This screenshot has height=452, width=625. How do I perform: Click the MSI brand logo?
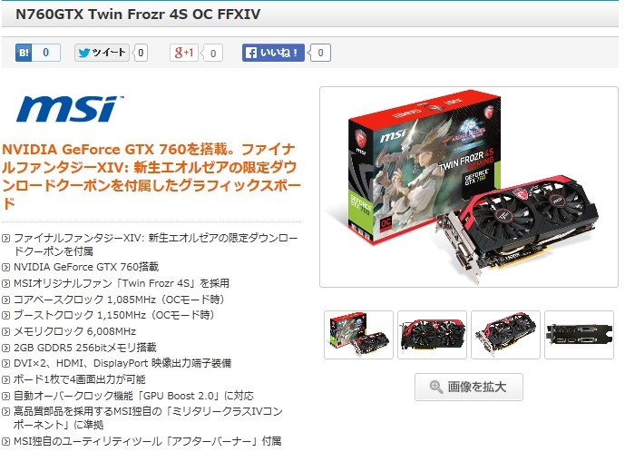pyautogui.click(x=70, y=109)
